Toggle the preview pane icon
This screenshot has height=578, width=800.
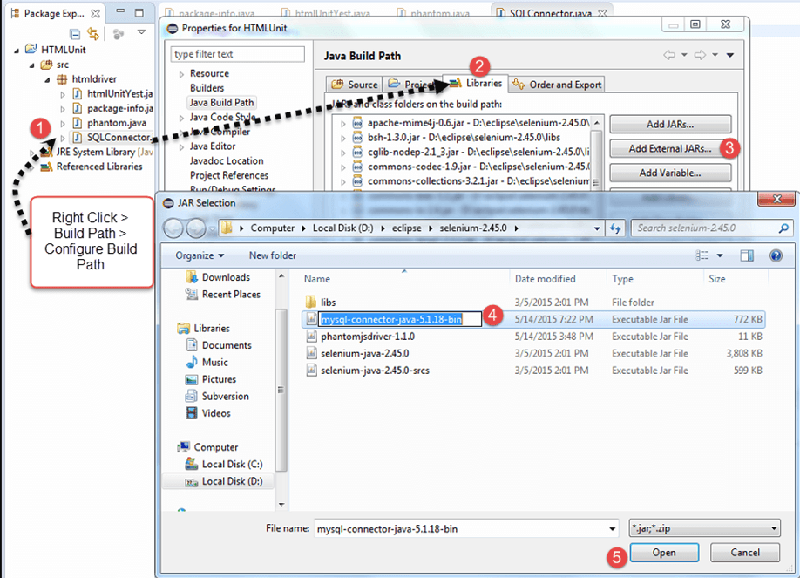click(x=747, y=255)
